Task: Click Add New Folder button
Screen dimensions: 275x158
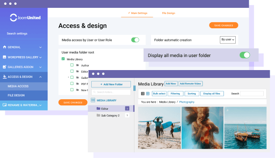Action: [x=111, y=84]
